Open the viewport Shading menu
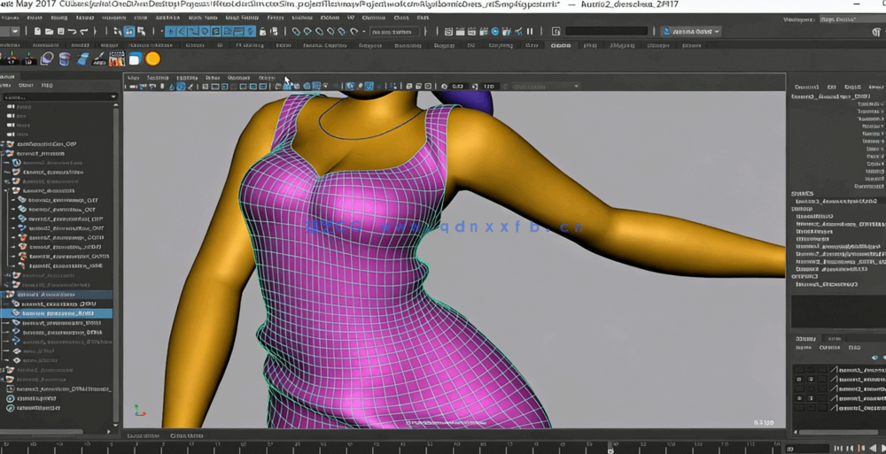Screen dimensions: 886x454 click(158, 78)
